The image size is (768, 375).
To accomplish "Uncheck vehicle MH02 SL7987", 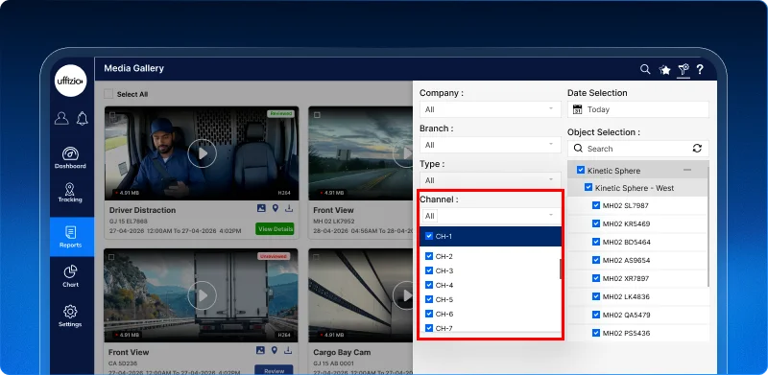I will [x=596, y=205].
